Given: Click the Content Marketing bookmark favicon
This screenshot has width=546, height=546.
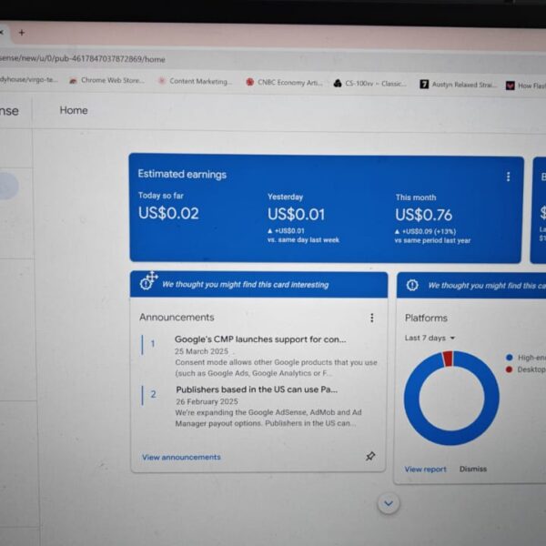Looking at the screenshot, I should tap(162, 81).
